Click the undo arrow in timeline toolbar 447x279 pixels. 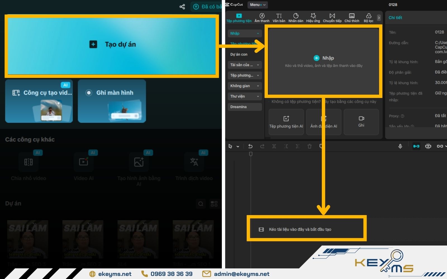250,146
